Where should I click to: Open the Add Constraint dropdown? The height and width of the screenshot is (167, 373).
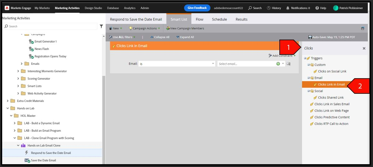pos(282,55)
